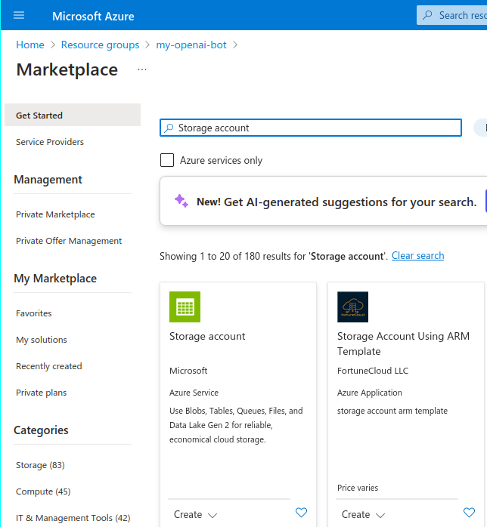This screenshot has height=527, width=487.
Task: Expand Create dropdown on ARM Template card
Action: tap(363, 515)
